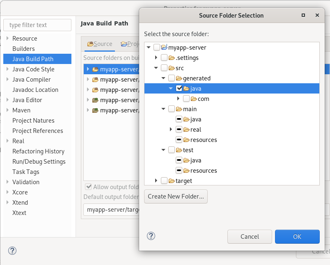Select the second myapp-server source folder row

(112, 80)
